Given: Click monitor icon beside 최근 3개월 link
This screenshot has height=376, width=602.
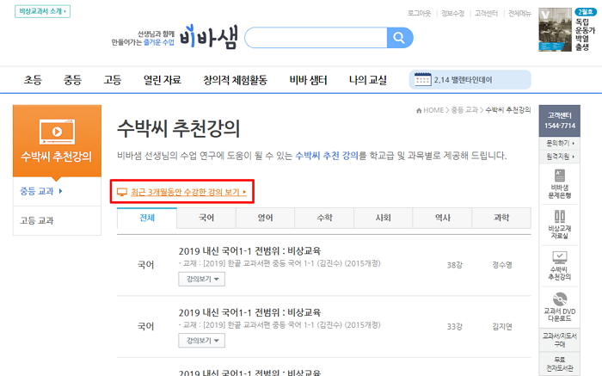Looking at the screenshot, I should 122,192.
